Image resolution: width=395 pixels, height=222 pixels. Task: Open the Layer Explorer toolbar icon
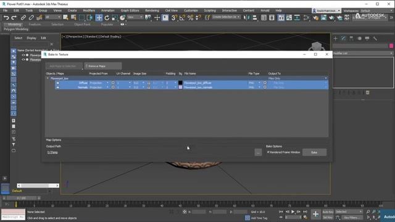click(x=272, y=18)
